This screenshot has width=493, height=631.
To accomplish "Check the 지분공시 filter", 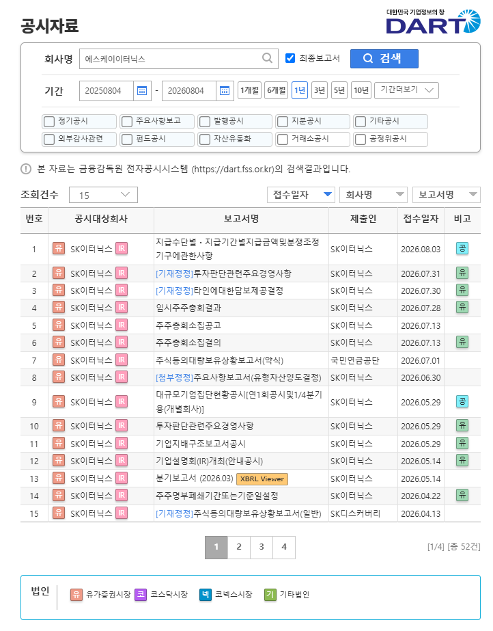I will (x=283, y=121).
